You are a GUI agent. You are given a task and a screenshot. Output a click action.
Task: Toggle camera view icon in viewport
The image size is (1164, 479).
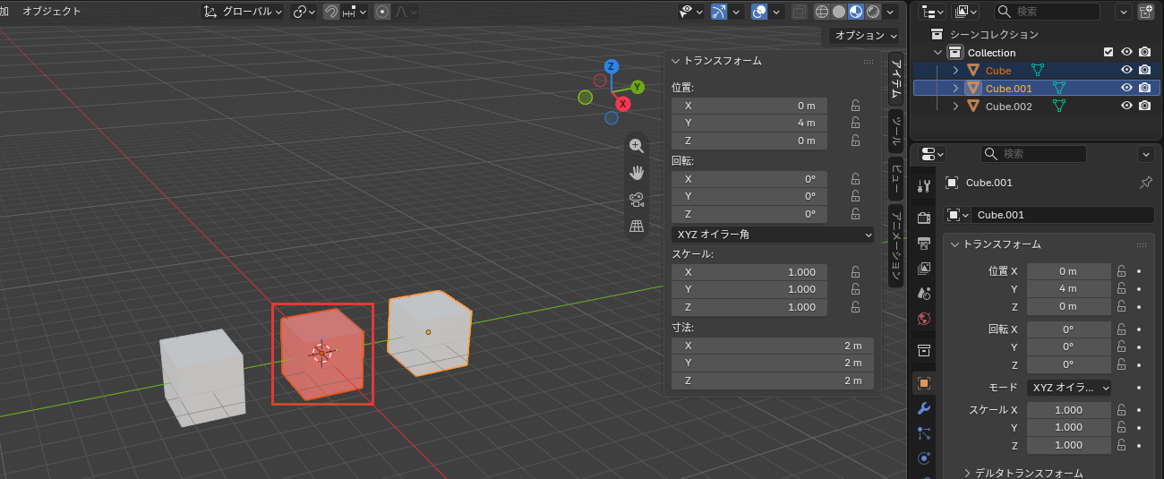[x=637, y=200]
